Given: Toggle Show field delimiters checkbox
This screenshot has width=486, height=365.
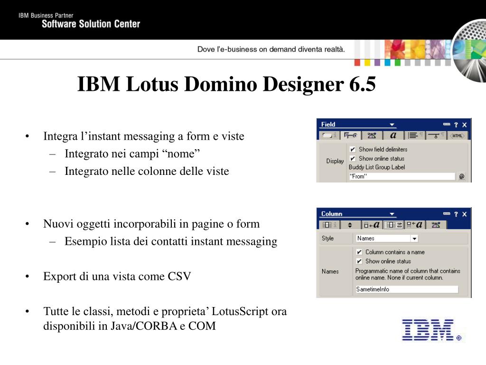Looking at the screenshot, I should 353,149.
